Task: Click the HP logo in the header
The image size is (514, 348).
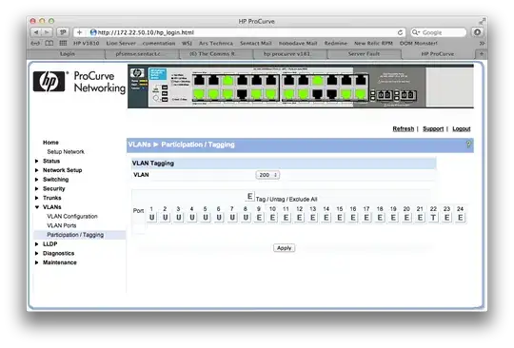Action: coord(49,81)
